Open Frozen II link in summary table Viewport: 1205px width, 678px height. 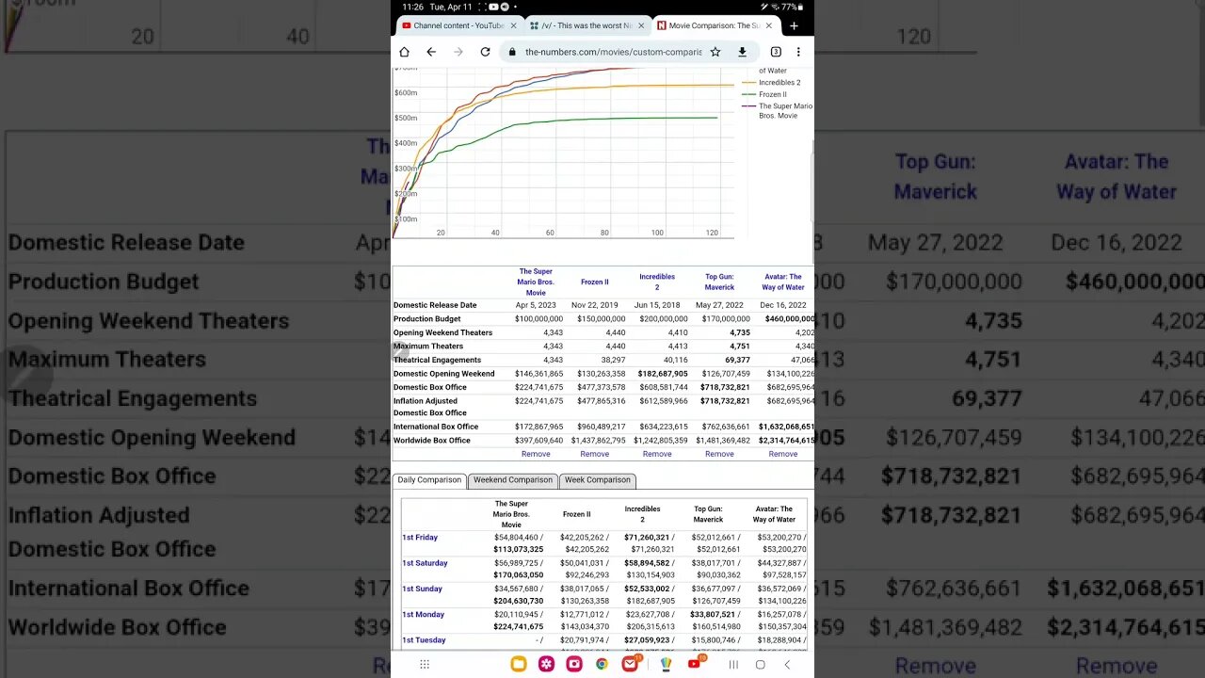[594, 282]
